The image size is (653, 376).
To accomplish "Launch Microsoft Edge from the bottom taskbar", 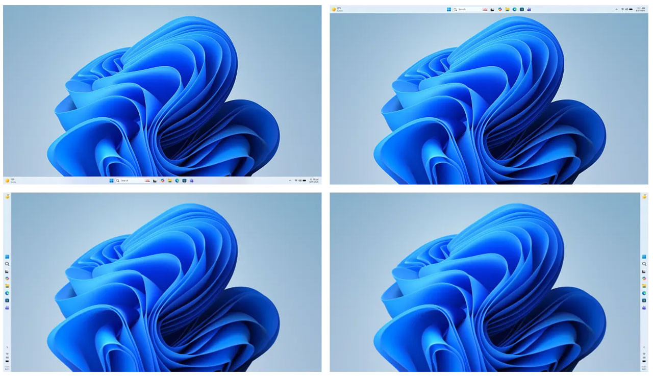I will [x=177, y=181].
